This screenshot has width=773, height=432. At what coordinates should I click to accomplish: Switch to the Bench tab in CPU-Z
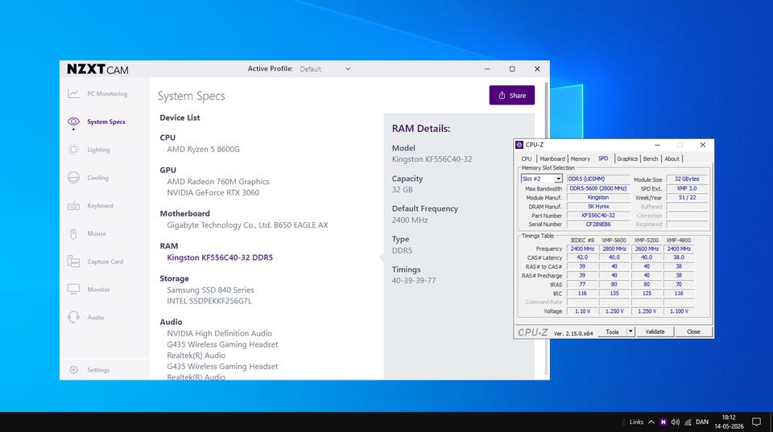(x=651, y=158)
